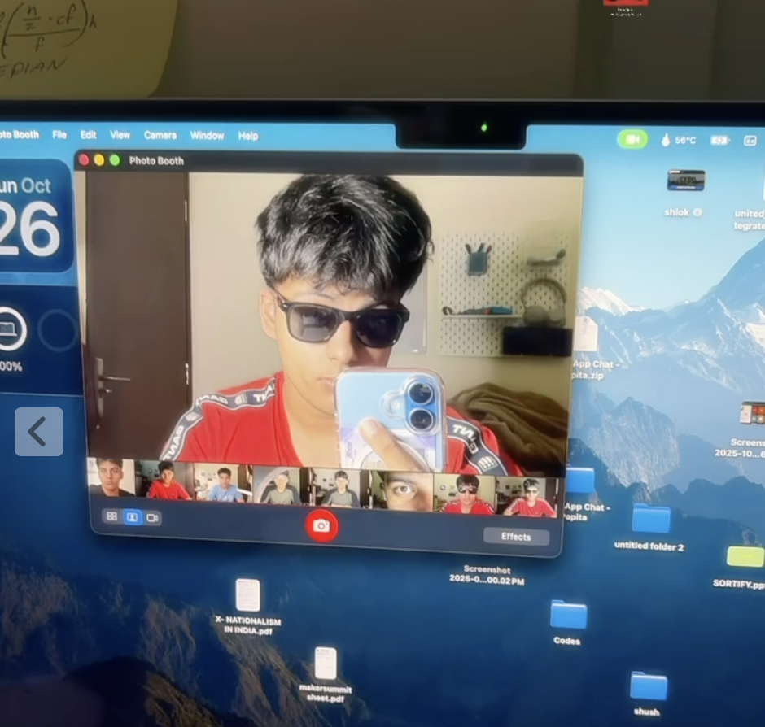The image size is (765, 727).
Task: Click the Help menu
Action: (x=248, y=136)
